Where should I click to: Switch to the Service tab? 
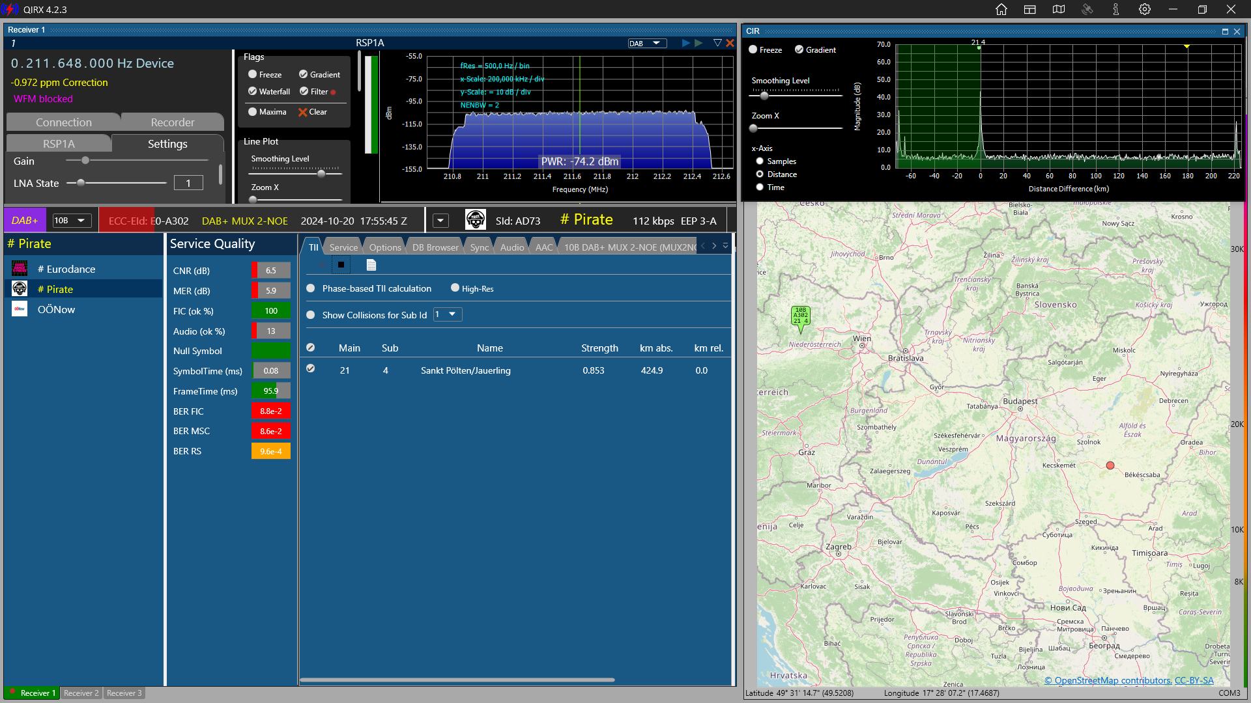click(343, 247)
